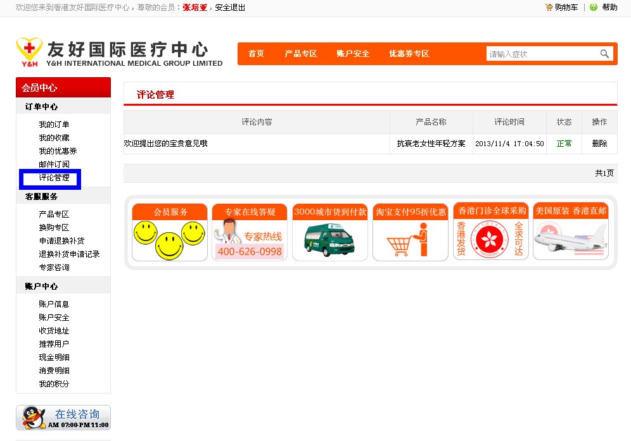Click the member name 张培亚
The image size is (631, 441).
pyautogui.click(x=194, y=7)
